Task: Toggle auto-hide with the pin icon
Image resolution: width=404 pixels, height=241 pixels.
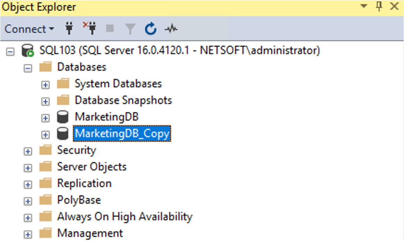Action: [379, 6]
